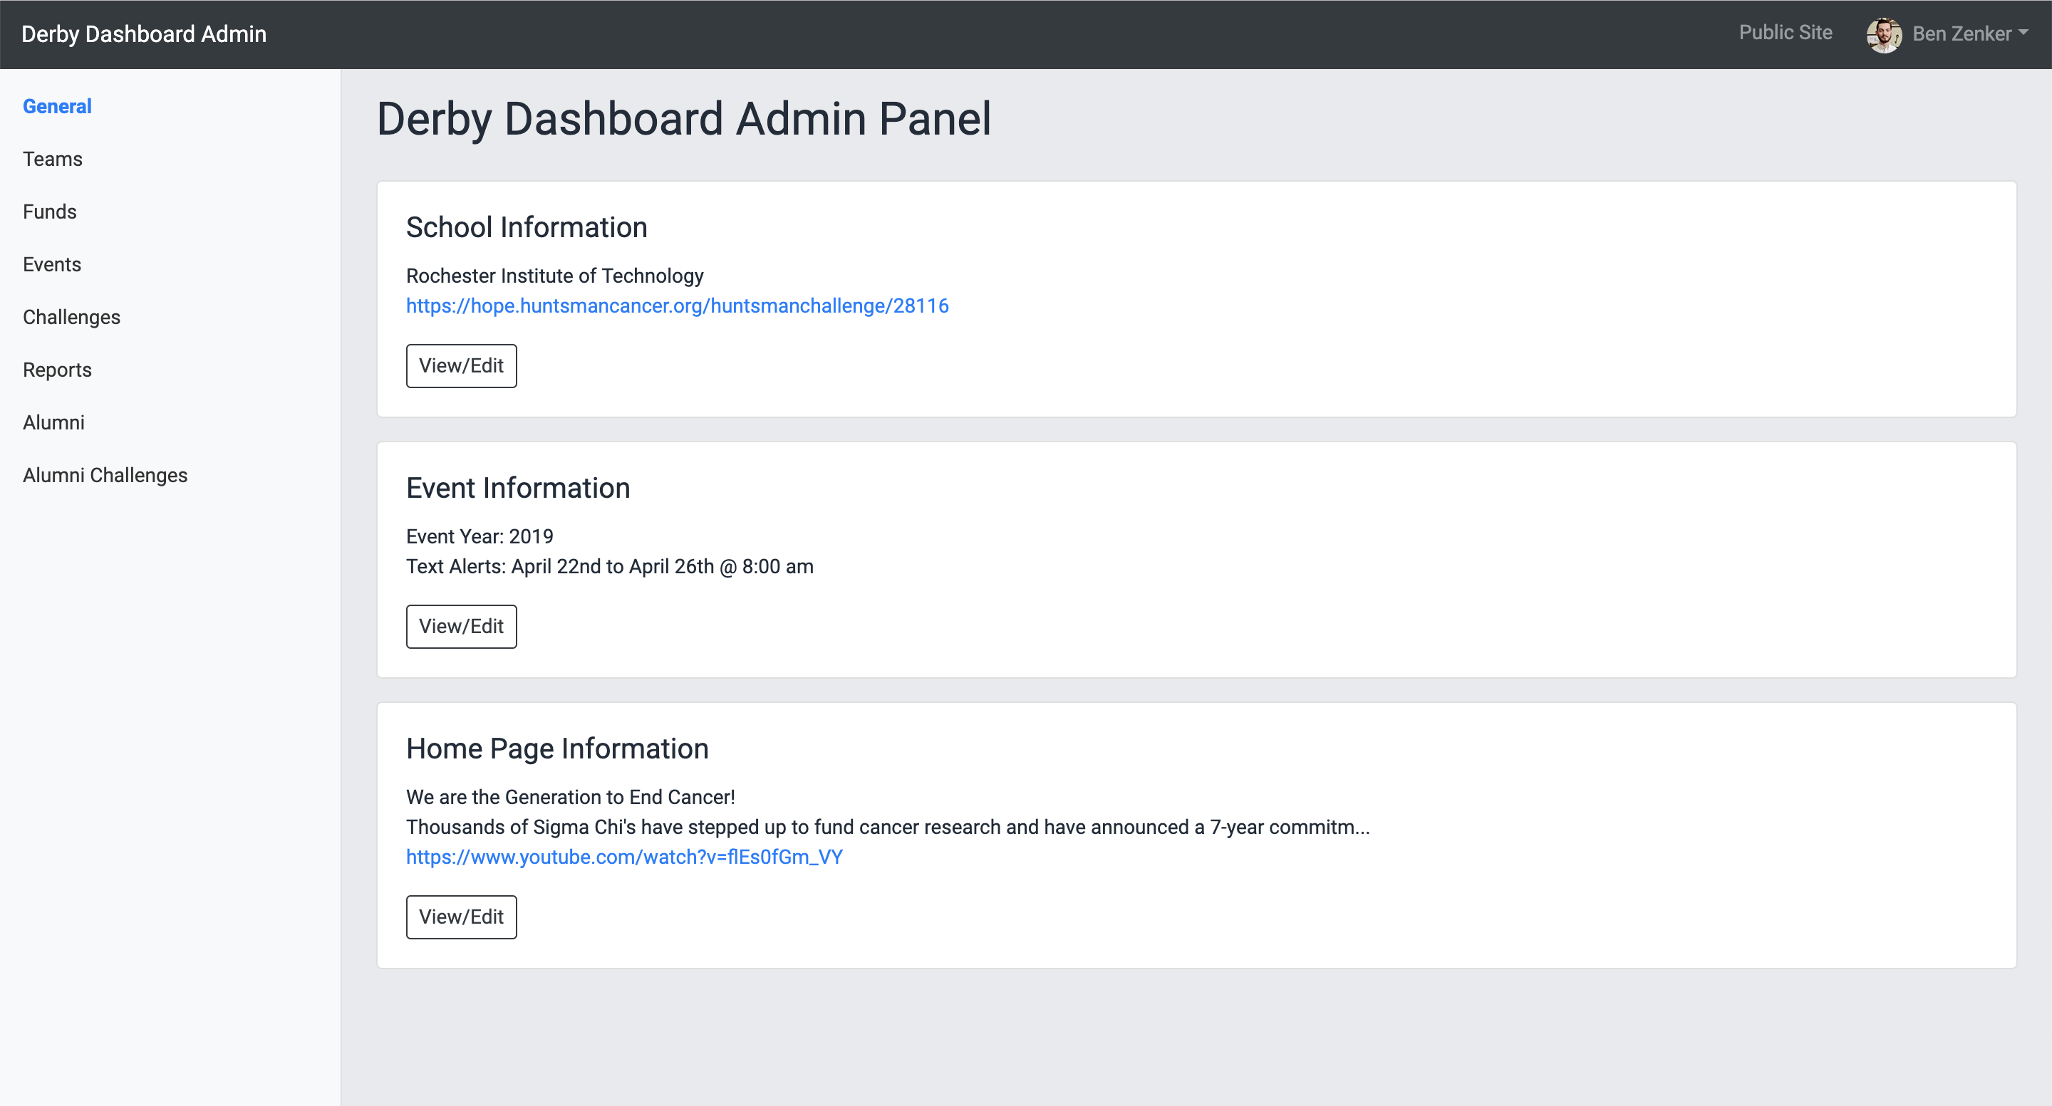This screenshot has height=1106, width=2052.
Task: Click View/Edit under Event Information
Action: tap(461, 626)
